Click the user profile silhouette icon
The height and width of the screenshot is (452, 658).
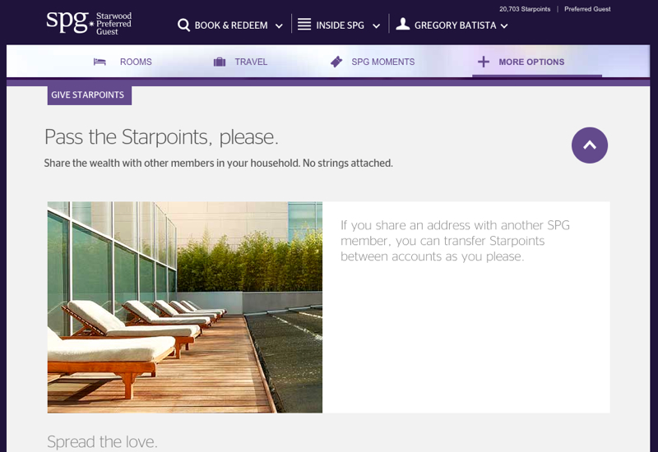coord(403,24)
